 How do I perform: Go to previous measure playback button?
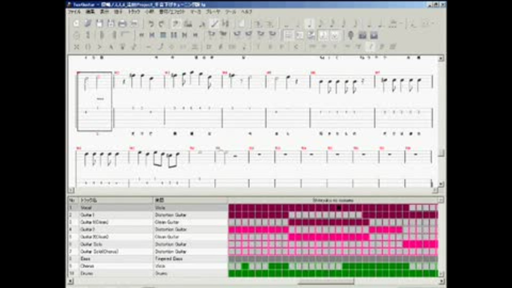click(x=152, y=35)
